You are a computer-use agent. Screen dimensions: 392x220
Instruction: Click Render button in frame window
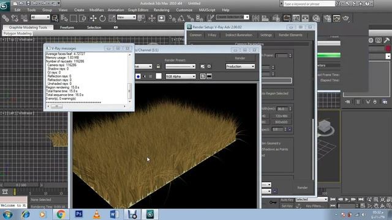[x=240, y=58]
